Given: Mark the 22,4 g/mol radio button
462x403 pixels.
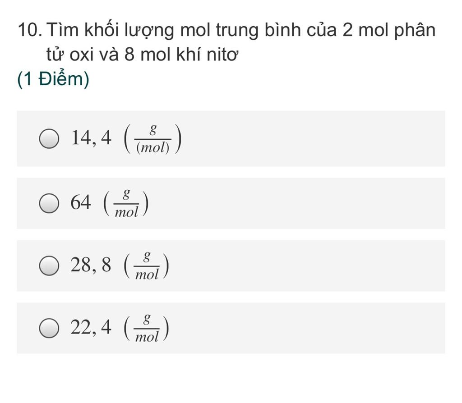Looking at the screenshot, I should (x=49, y=328).
